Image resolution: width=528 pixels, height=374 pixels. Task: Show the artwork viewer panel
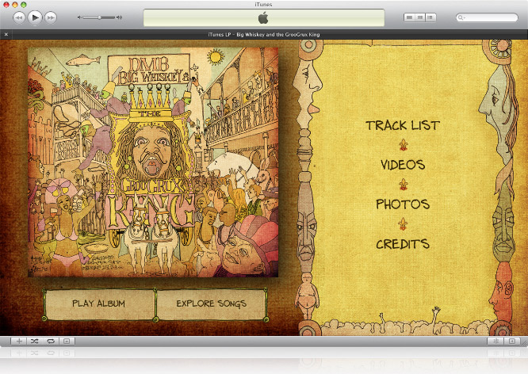coord(67,341)
